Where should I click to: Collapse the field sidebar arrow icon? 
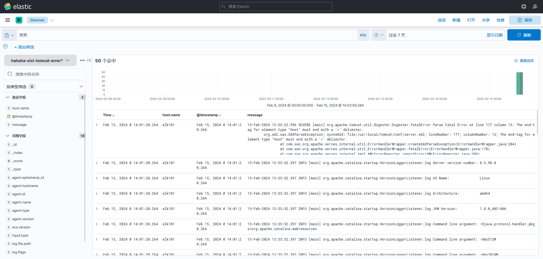click(89, 60)
